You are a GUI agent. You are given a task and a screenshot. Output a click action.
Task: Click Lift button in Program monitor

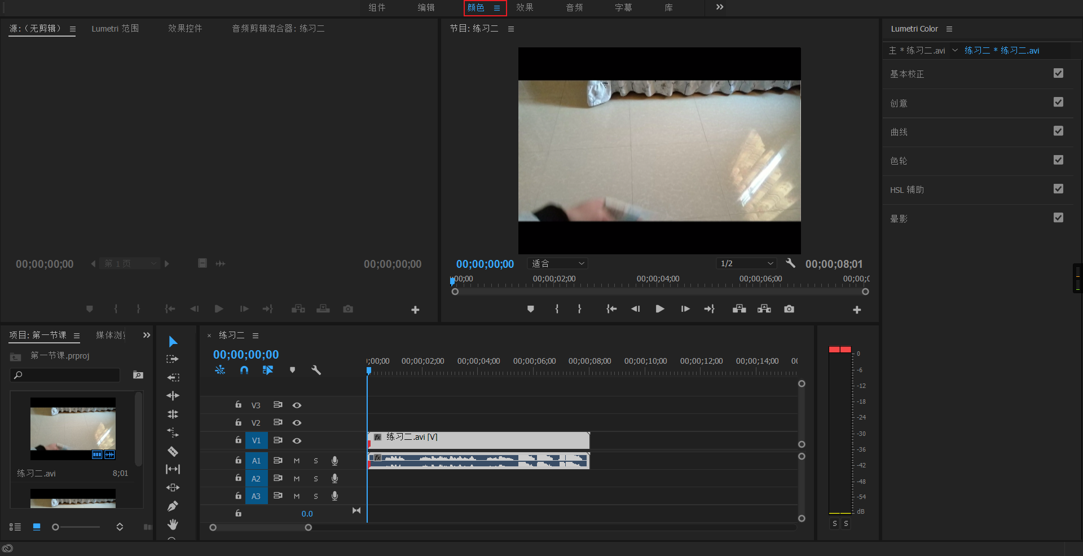point(739,309)
